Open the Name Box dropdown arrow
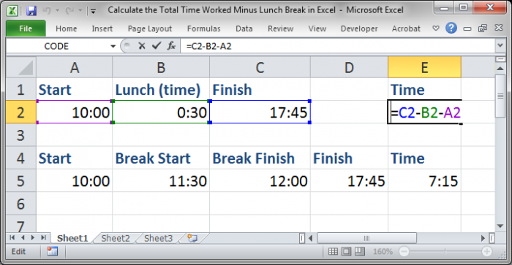 [x=113, y=46]
